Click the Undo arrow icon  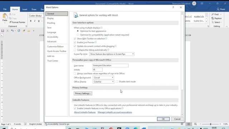[x=13, y=31]
